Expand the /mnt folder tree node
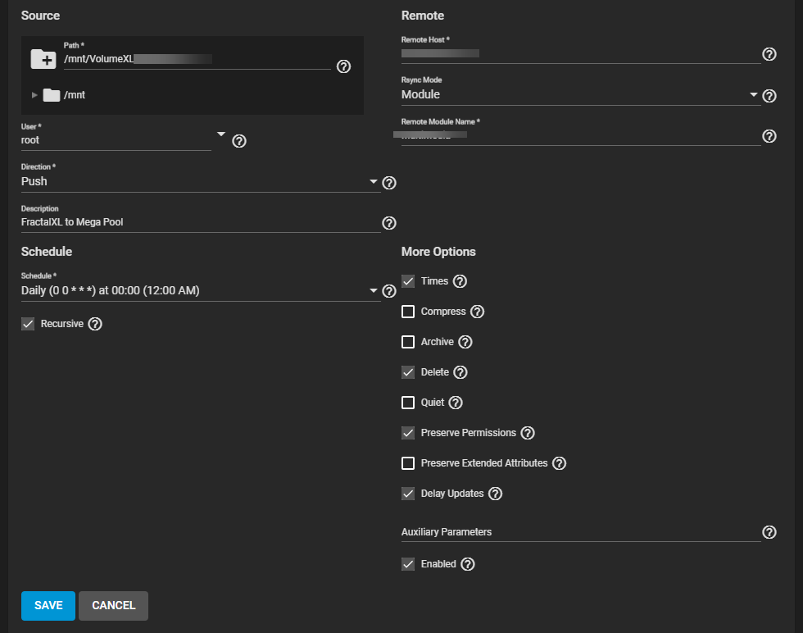Viewport: 803px width, 633px height. [34, 95]
